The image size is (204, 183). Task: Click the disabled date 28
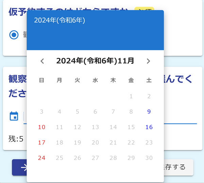tap(113, 158)
